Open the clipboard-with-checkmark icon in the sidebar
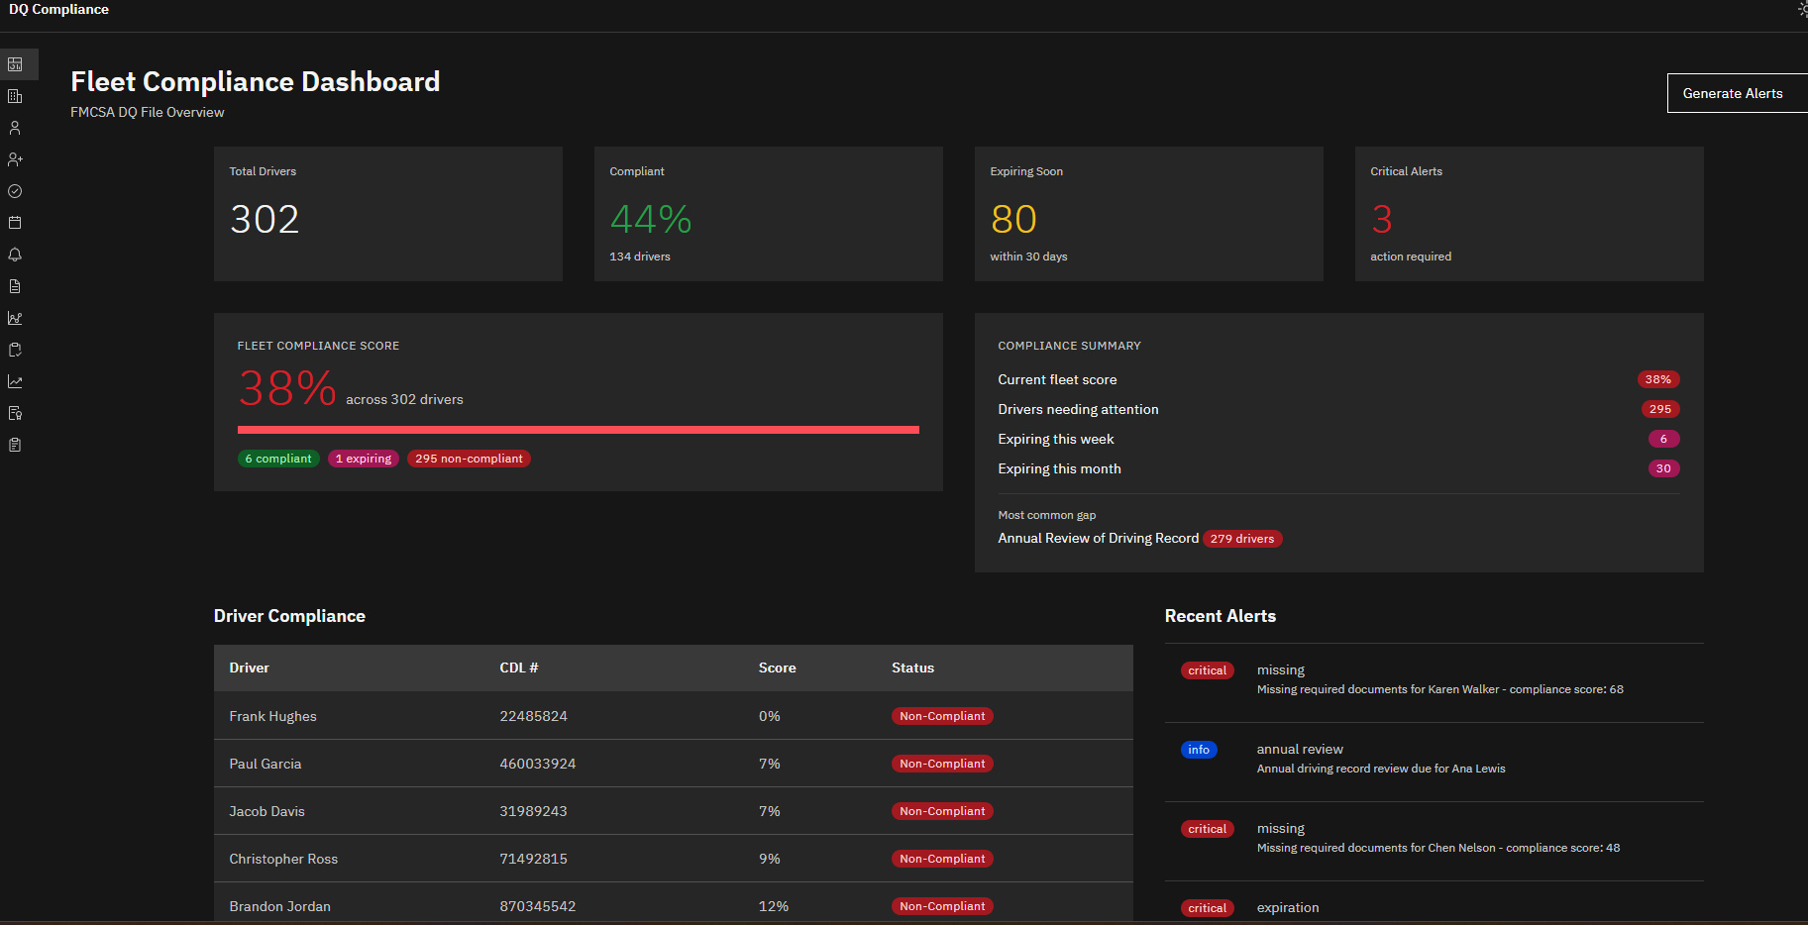1808x925 pixels. pos(15,350)
